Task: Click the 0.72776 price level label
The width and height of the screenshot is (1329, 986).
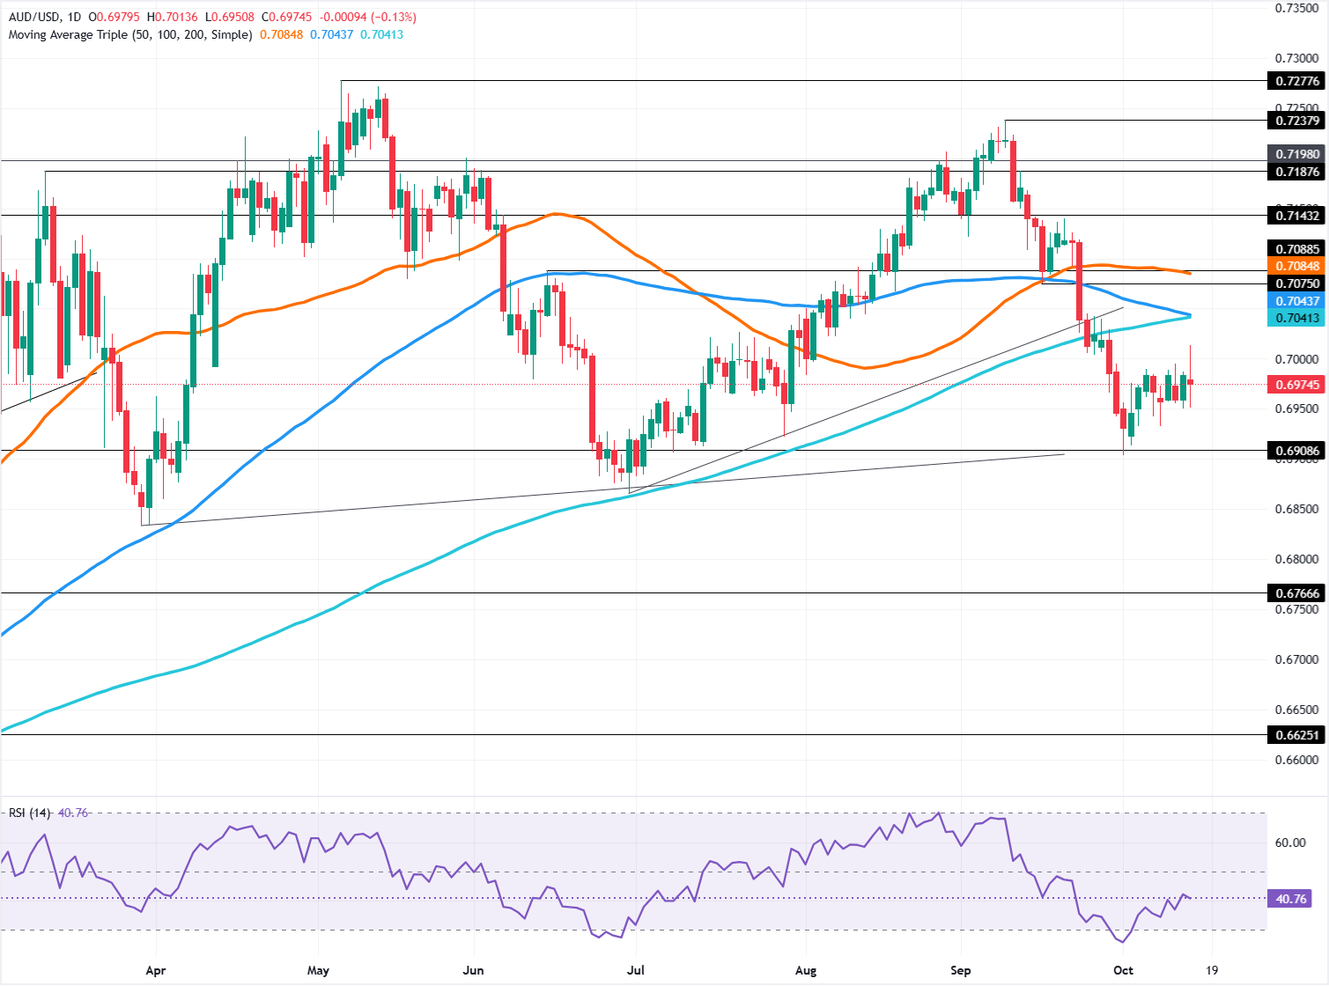Action: point(1298,81)
